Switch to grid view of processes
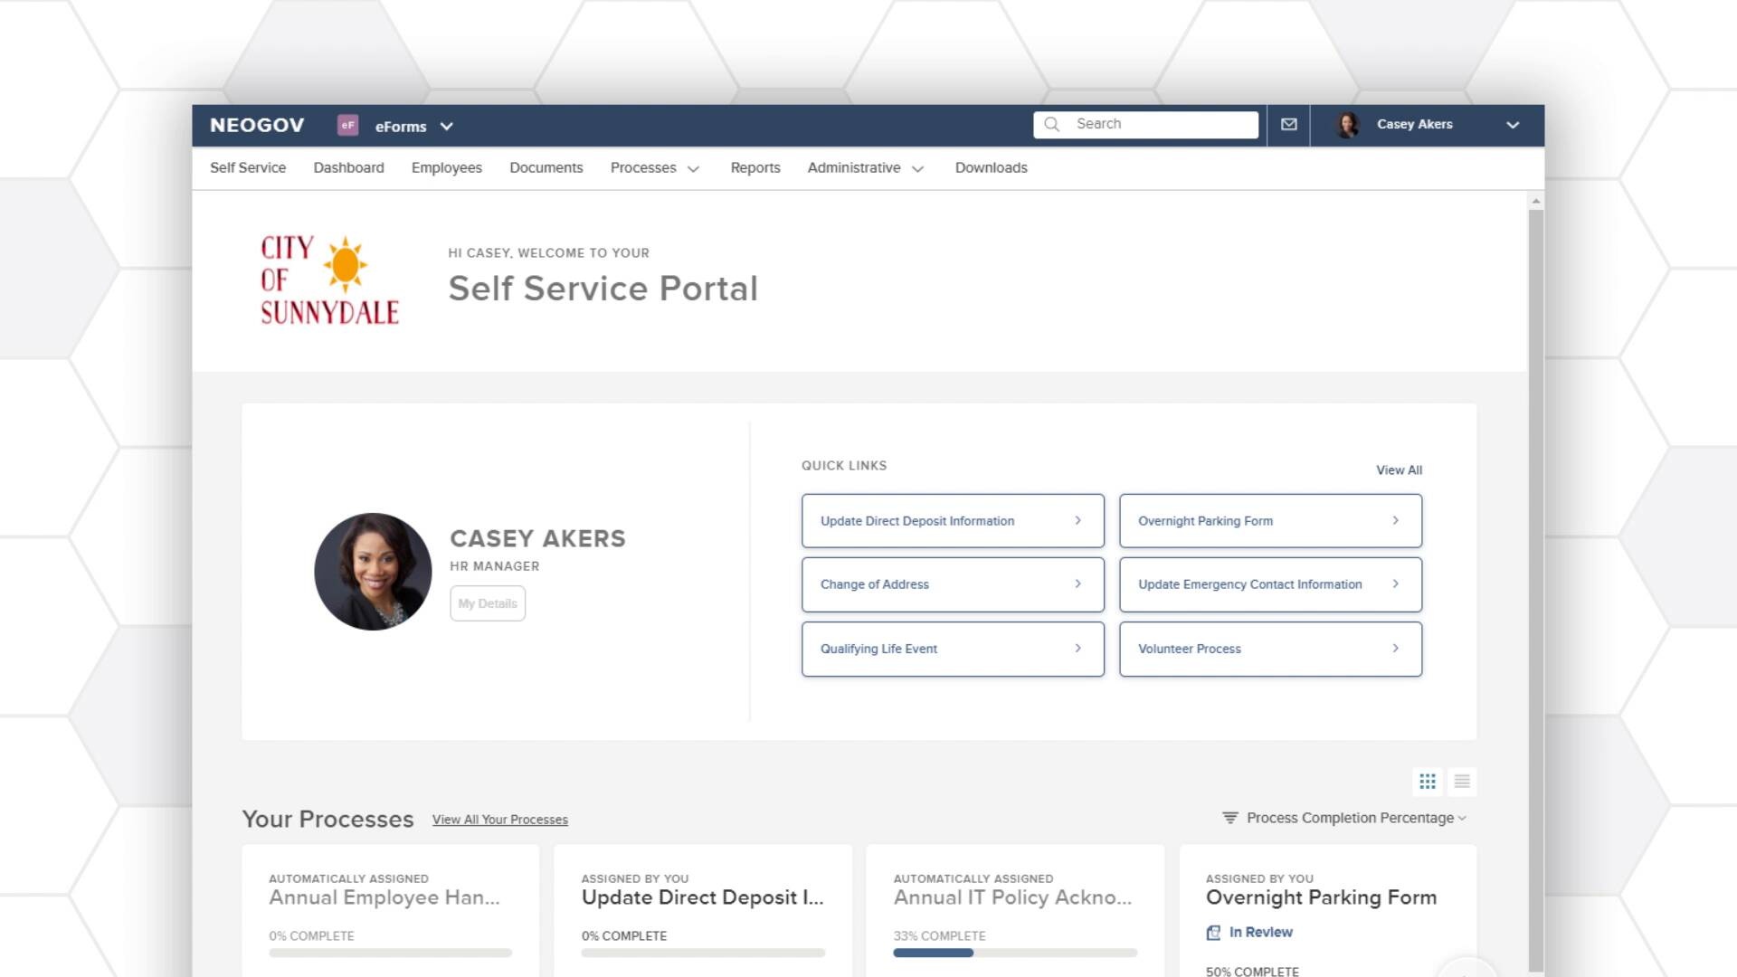The image size is (1737, 977). coord(1428,781)
